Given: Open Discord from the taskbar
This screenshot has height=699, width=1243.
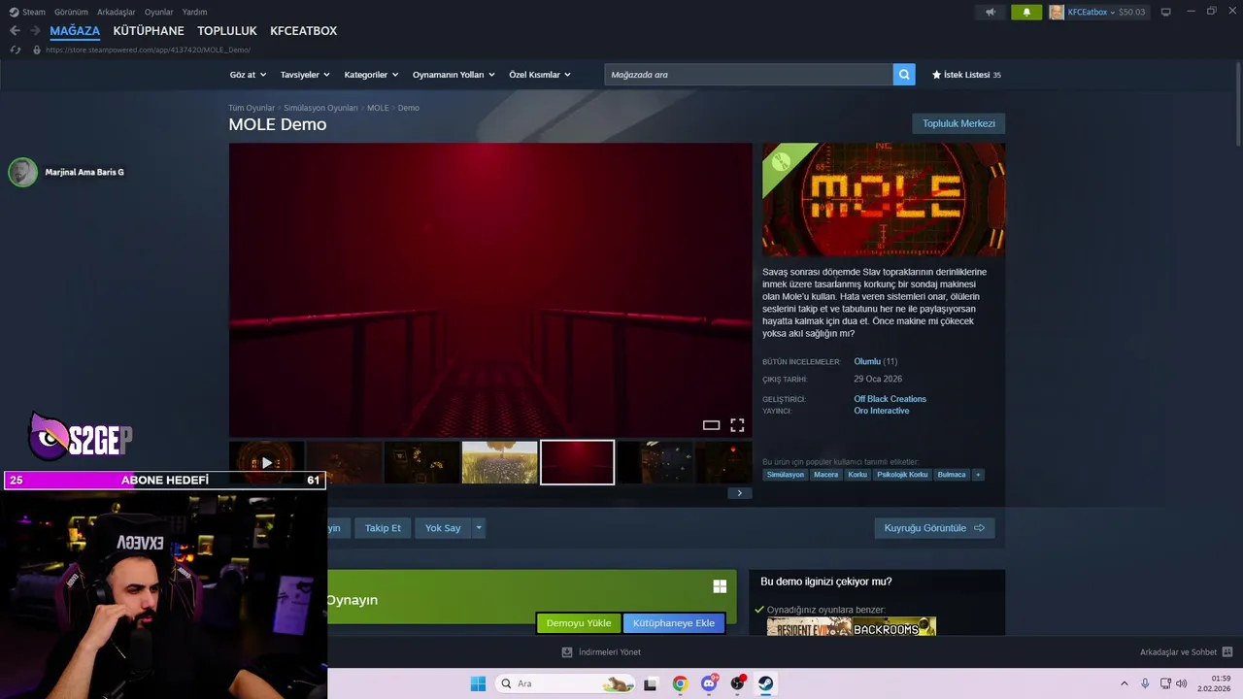Looking at the screenshot, I should click(x=709, y=683).
